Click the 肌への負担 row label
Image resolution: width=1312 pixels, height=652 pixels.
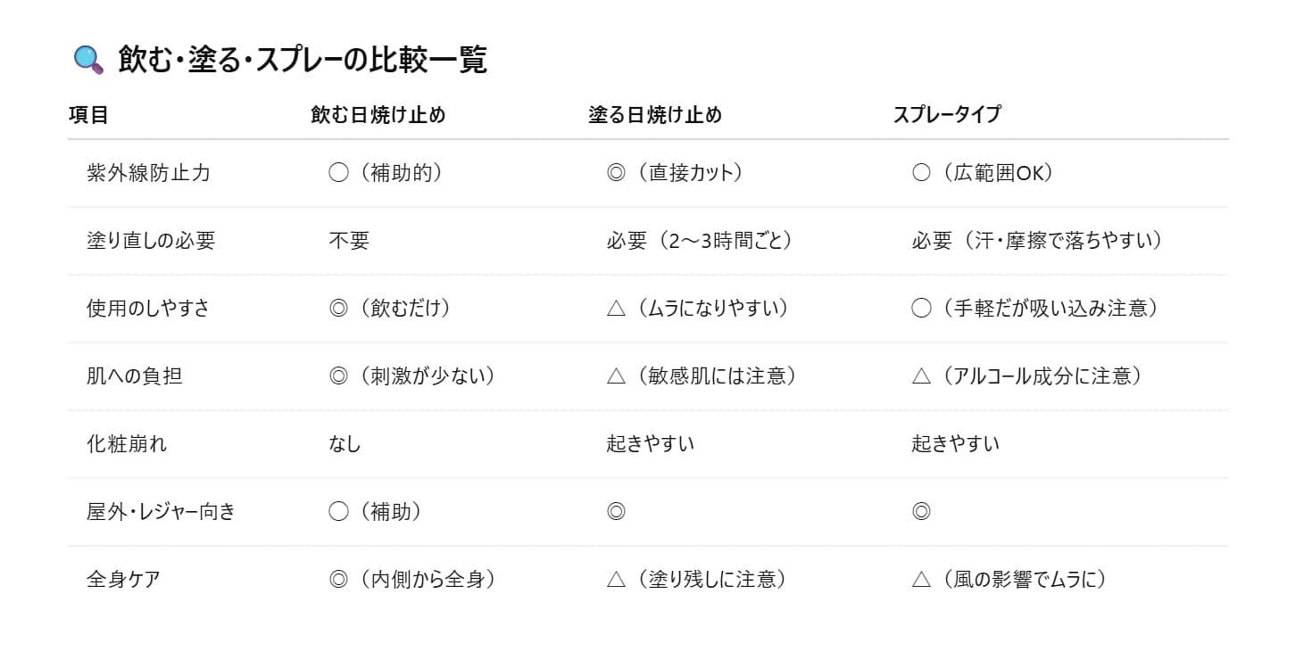134,376
